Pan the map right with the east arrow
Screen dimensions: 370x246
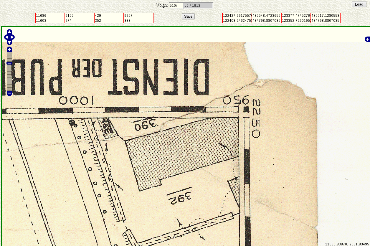[12, 37]
